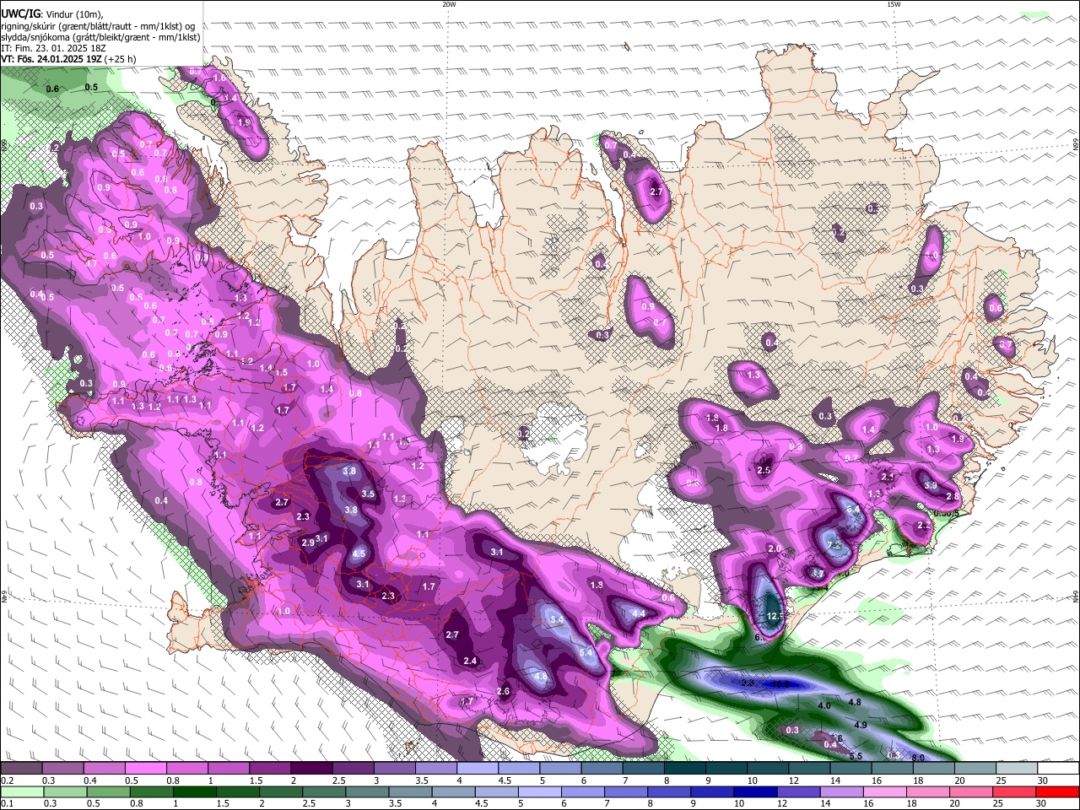
Task: Click the '12.5' precipitation value on the map
Action: click(776, 617)
